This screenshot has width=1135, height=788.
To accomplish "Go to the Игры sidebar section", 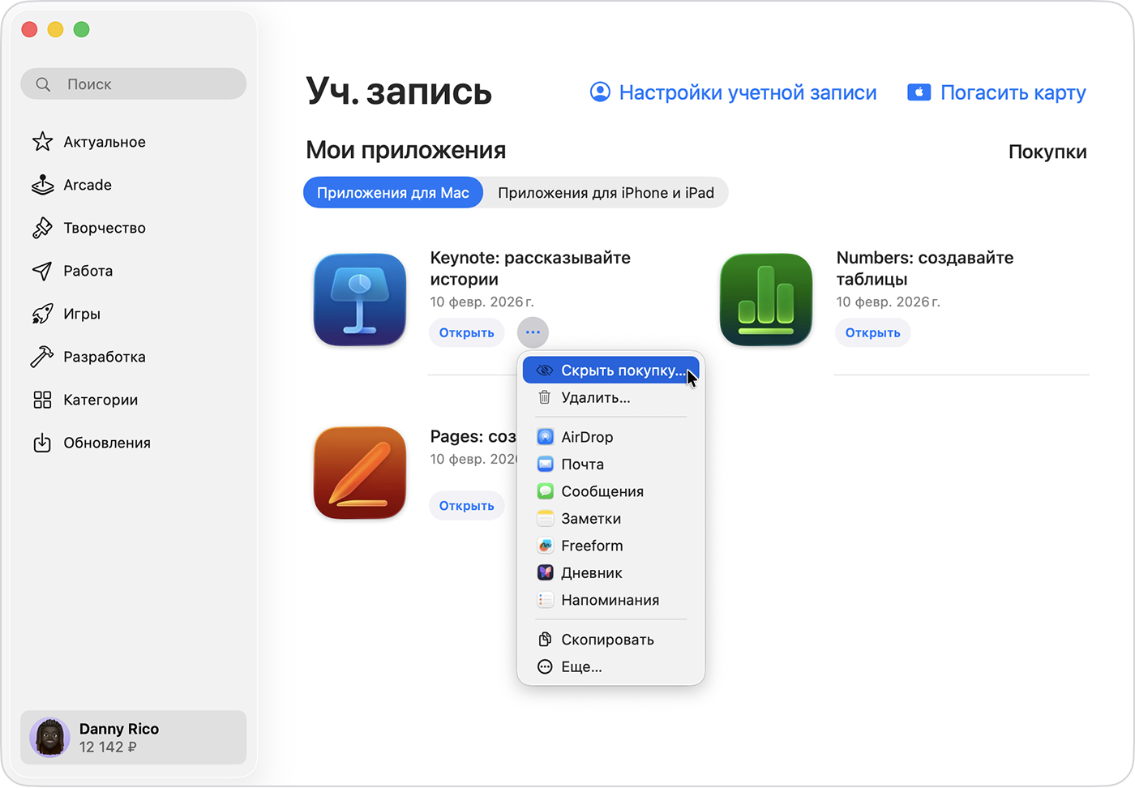I will point(81,314).
